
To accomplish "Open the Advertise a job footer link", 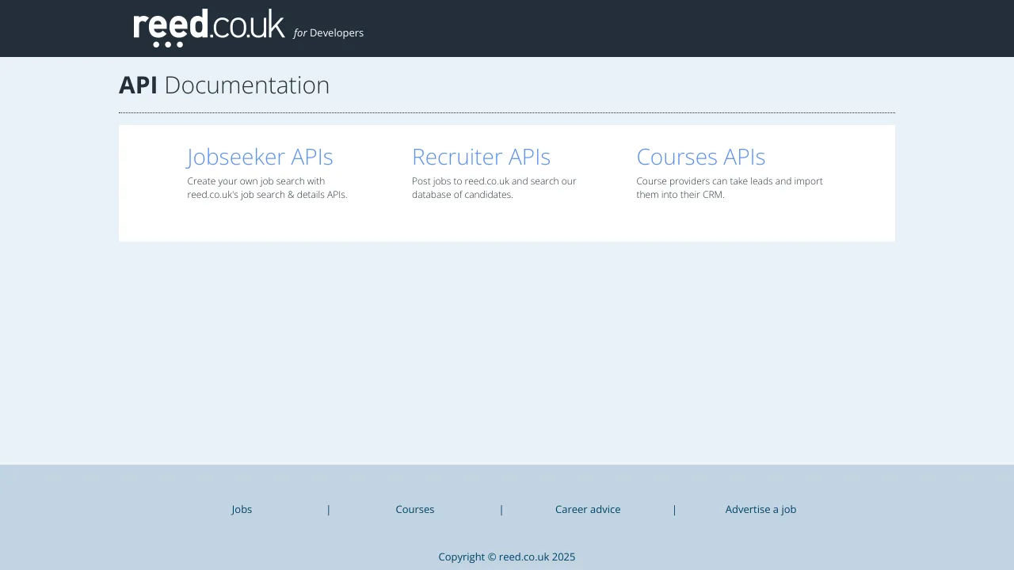I will tap(760, 509).
